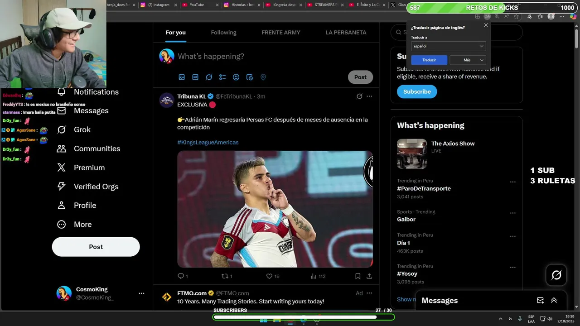This screenshot has width=580, height=326.
Task: Open emoji picker in composer
Action: [236, 77]
